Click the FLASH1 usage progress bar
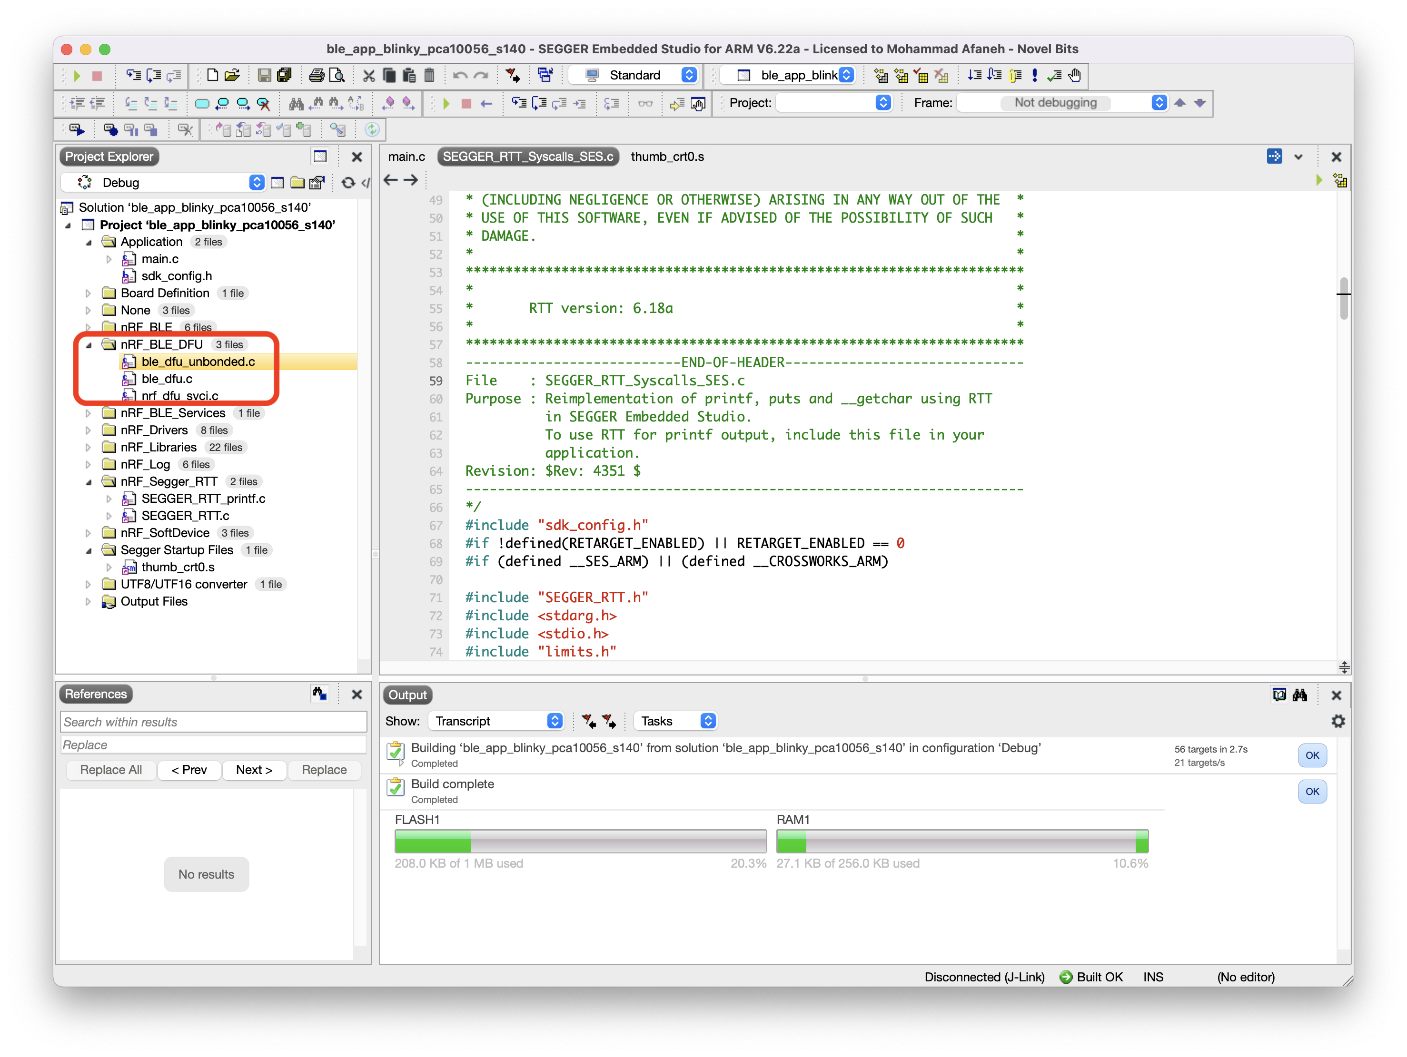Viewport: 1407px width, 1057px height. (x=579, y=841)
